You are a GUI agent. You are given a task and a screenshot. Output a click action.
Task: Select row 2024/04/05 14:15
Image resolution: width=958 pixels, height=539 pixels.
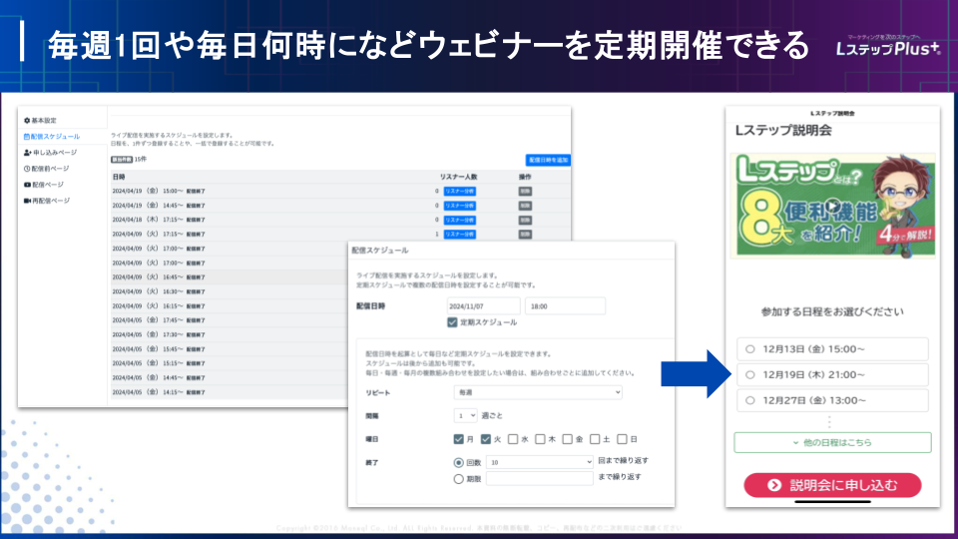pyautogui.click(x=230, y=392)
